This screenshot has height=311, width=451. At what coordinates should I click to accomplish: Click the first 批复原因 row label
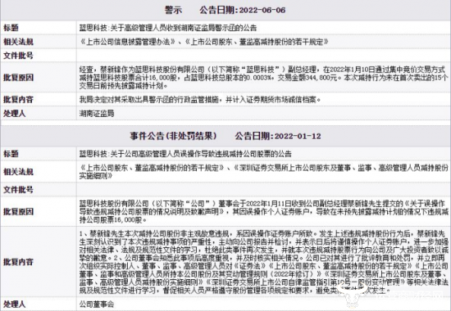click(18, 78)
